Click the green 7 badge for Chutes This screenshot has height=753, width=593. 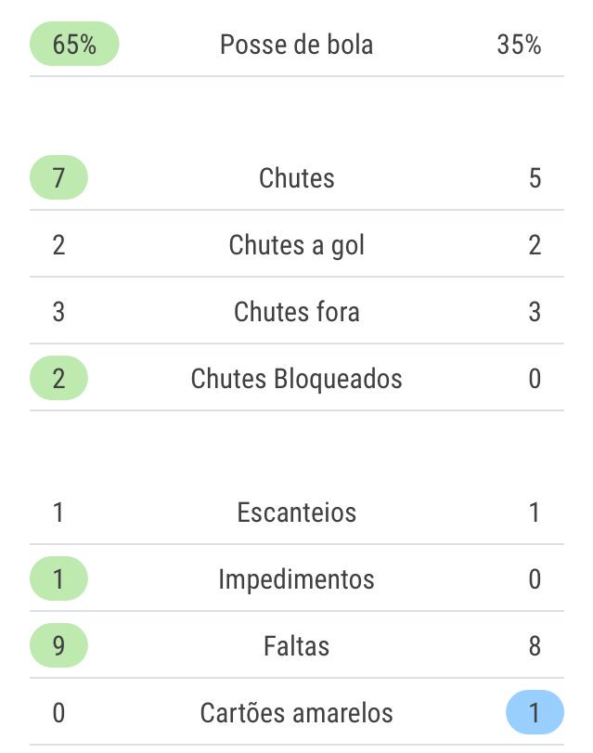click(58, 178)
